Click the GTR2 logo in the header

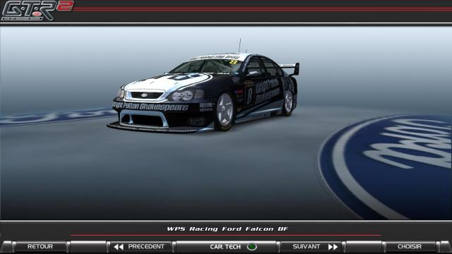[37, 11]
